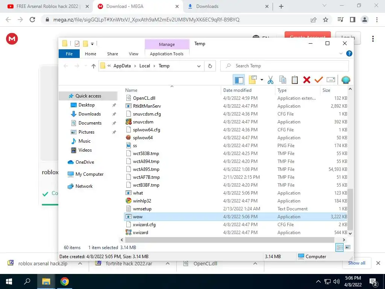385x289 pixels.
Task: Click the Paste clipboard toolbar icon
Action: (295, 80)
